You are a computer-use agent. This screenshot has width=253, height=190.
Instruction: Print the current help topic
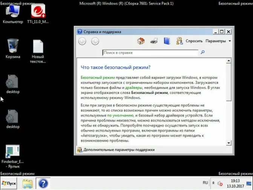pos(154,41)
